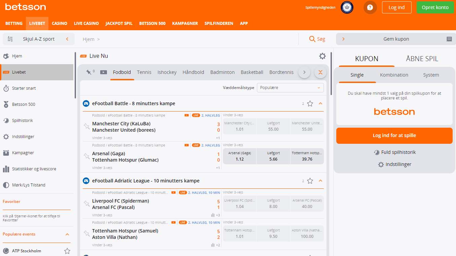Open the CASINO top menu

pyautogui.click(x=60, y=24)
